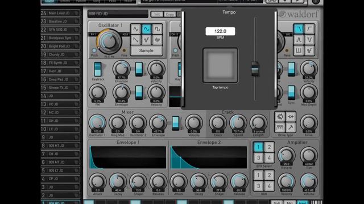Select sound 16 Deep Pad JD
The height and width of the screenshot is (204, 364).
click(x=60, y=79)
